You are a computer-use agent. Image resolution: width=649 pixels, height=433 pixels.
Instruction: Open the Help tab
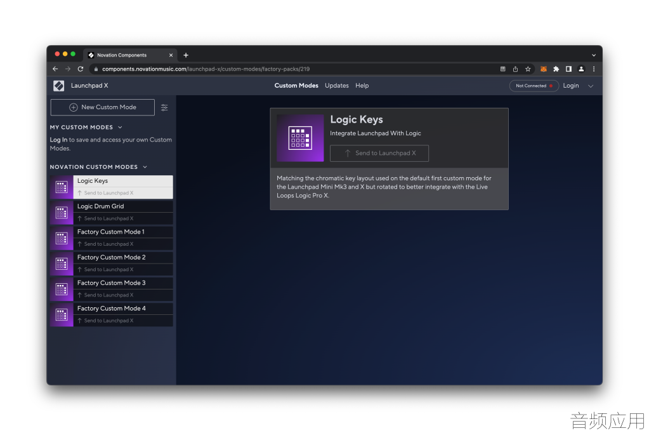pyautogui.click(x=362, y=86)
